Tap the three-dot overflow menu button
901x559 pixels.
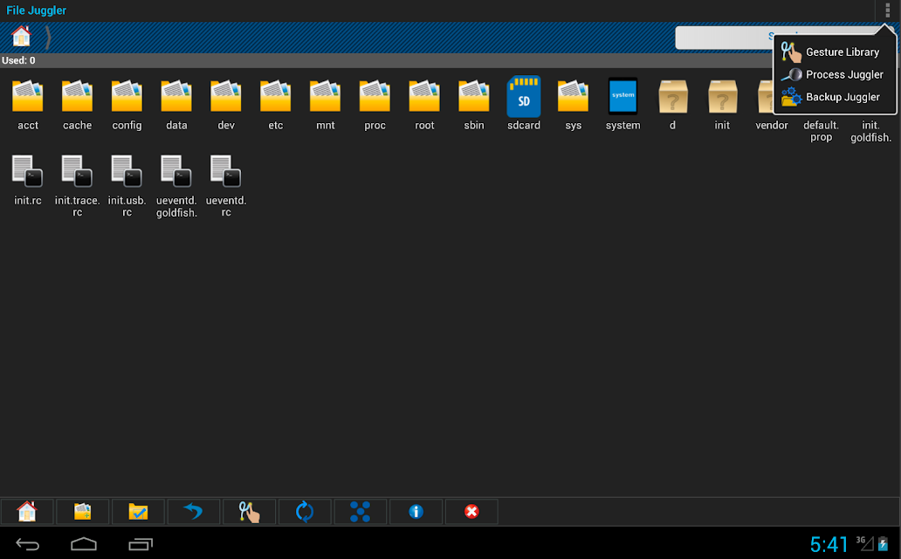(x=888, y=10)
